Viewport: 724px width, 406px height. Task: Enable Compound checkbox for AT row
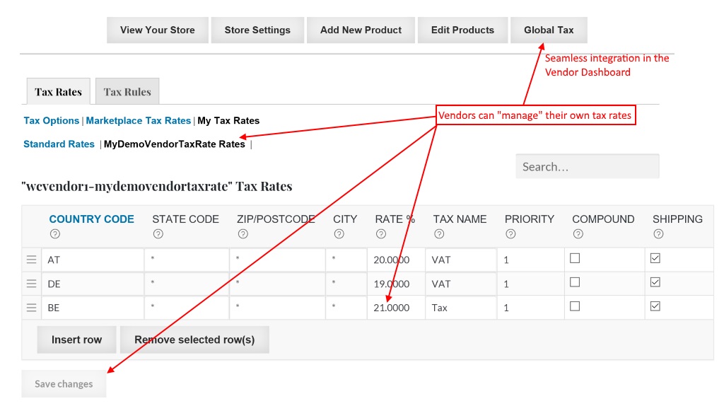(575, 259)
